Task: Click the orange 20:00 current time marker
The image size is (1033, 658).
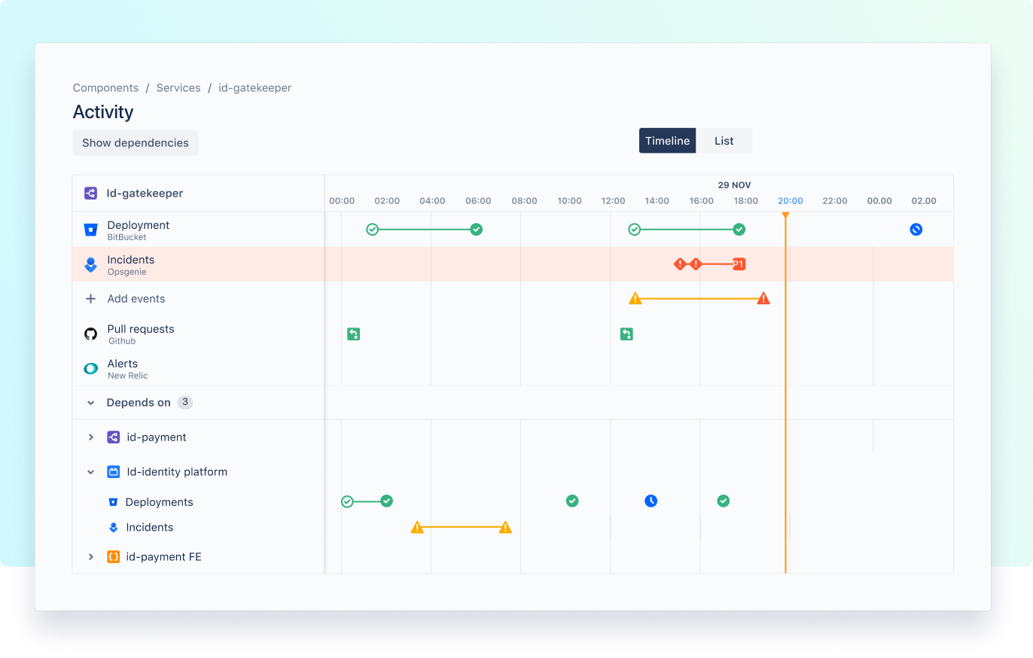Action: pos(785,215)
